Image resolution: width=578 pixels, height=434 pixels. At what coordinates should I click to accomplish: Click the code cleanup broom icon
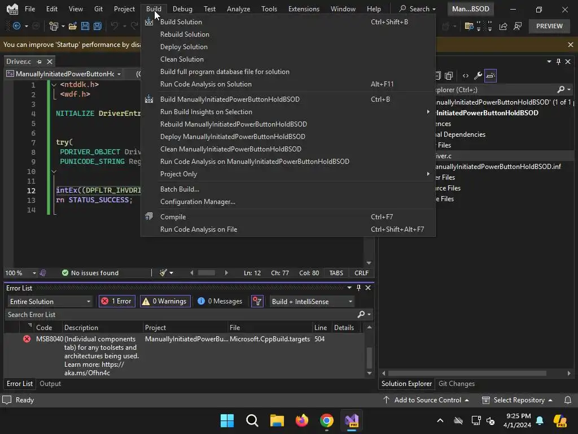point(163,273)
